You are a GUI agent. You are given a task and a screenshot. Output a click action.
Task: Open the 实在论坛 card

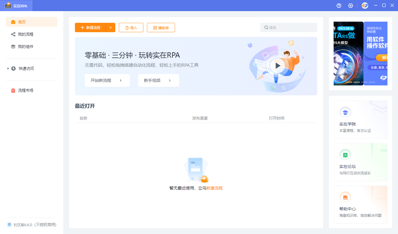[x=361, y=162]
